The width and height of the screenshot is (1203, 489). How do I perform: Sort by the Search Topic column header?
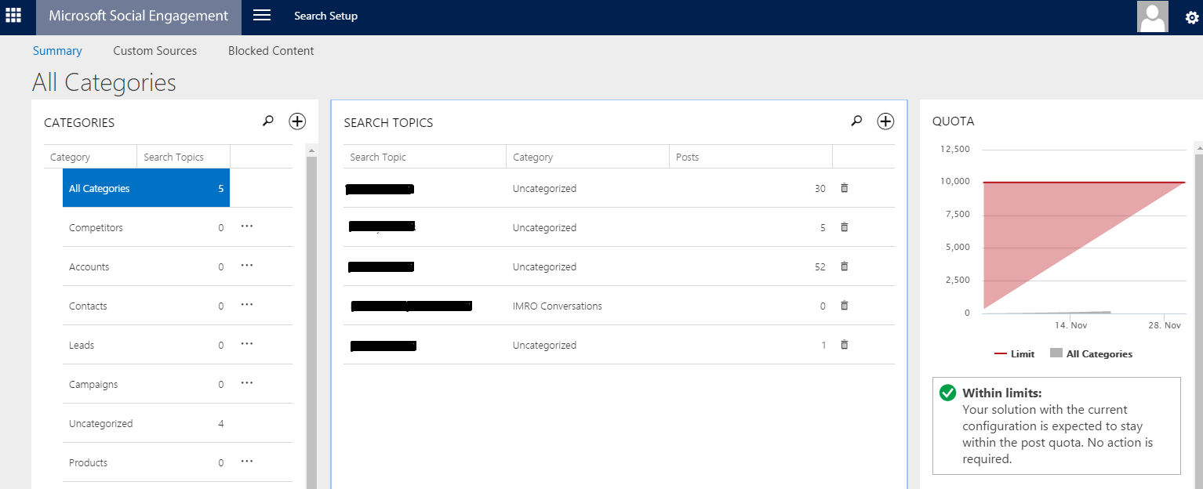pyautogui.click(x=424, y=157)
